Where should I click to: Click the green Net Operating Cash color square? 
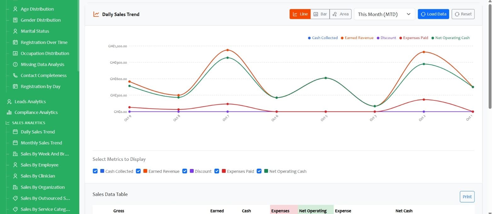point(266,171)
